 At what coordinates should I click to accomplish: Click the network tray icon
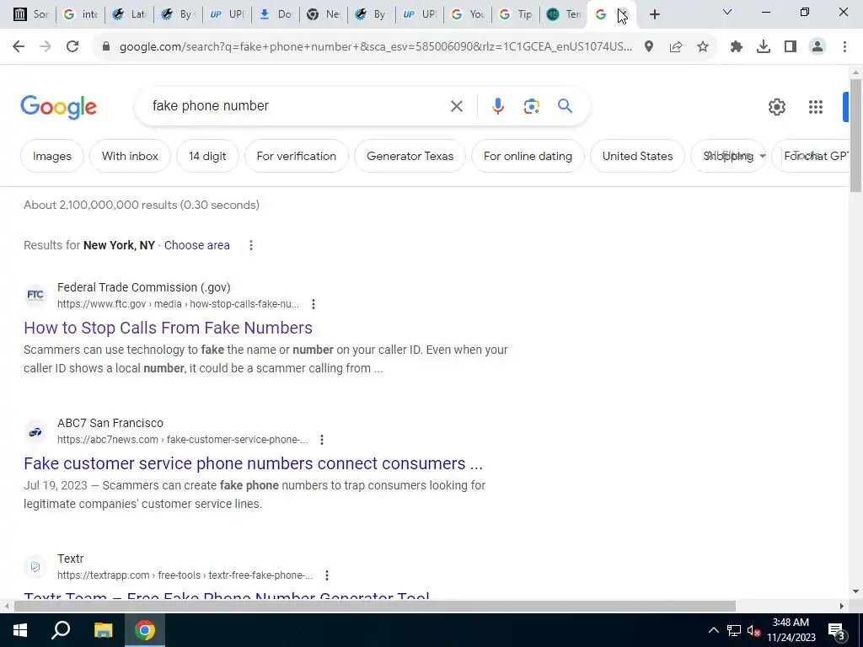pos(734,630)
